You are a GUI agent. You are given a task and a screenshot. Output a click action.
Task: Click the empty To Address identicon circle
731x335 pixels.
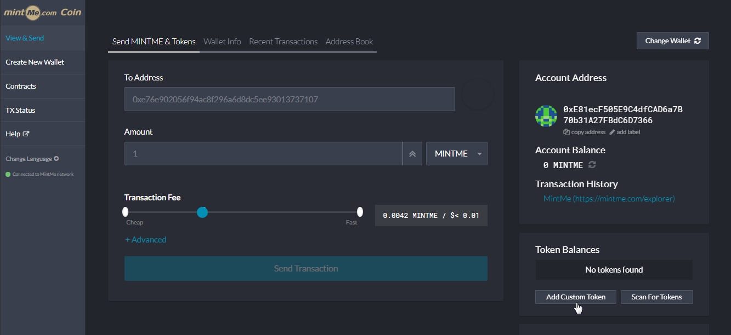point(478,95)
